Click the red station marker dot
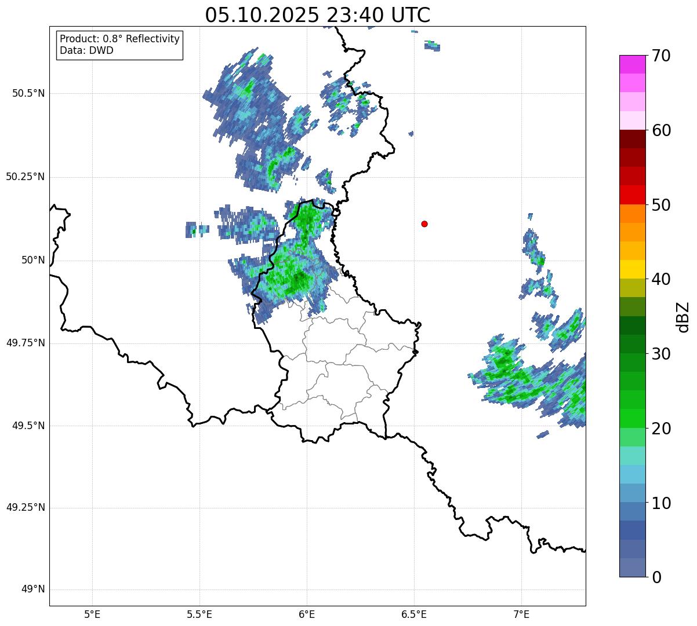Image resolution: width=697 pixels, height=626 pixels. pyautogui.click(x=424, y=224)
